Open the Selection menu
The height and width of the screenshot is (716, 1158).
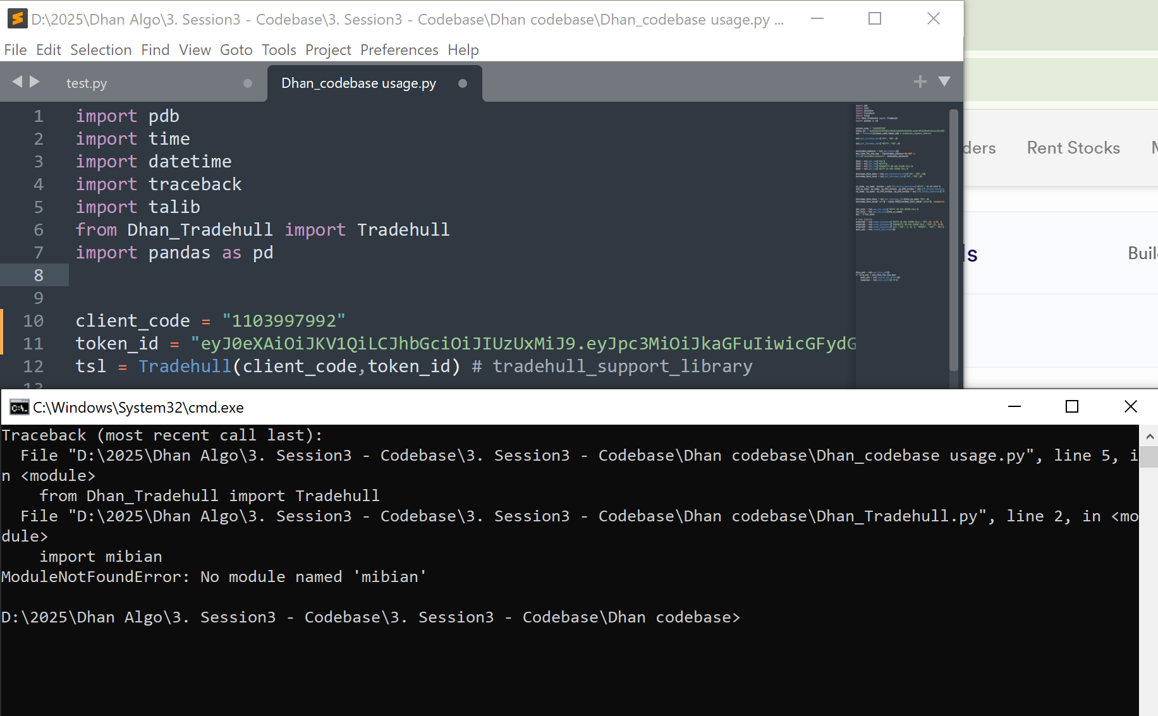(101, 50)
